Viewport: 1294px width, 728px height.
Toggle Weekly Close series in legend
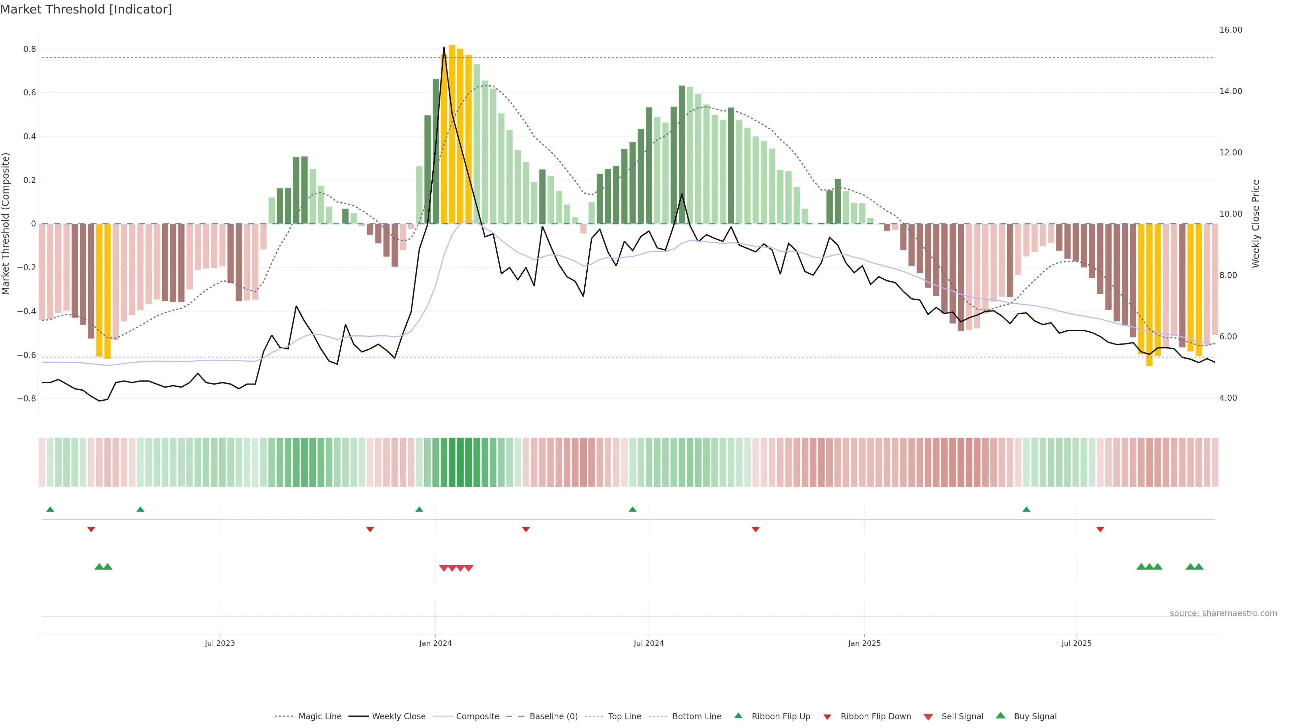point(398,717)
